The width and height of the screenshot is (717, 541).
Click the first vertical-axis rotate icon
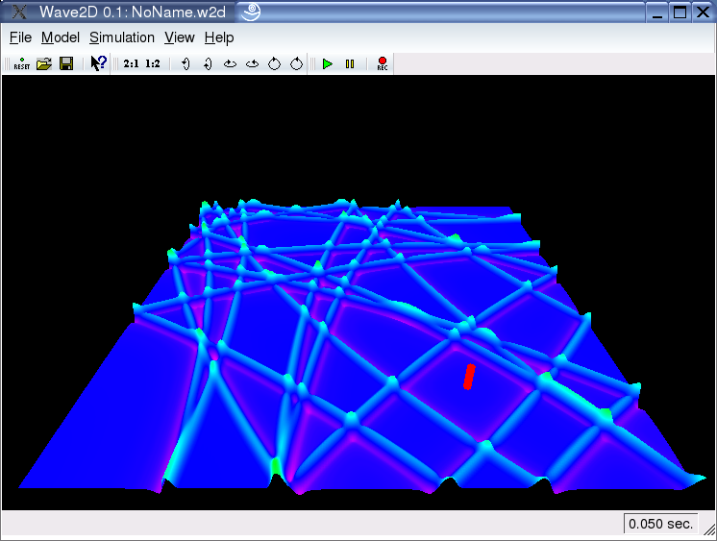click(x=185, y=63)
